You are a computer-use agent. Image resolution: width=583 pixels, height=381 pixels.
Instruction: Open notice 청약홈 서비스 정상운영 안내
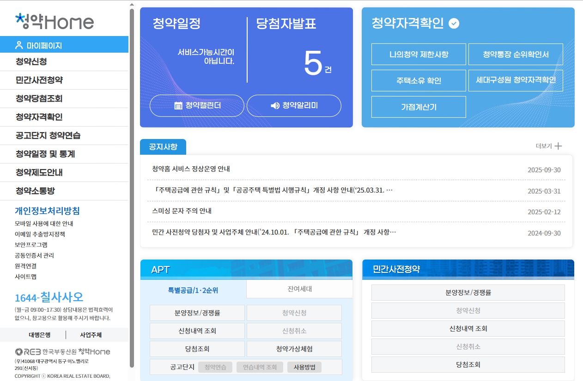[x=191, y=169]
